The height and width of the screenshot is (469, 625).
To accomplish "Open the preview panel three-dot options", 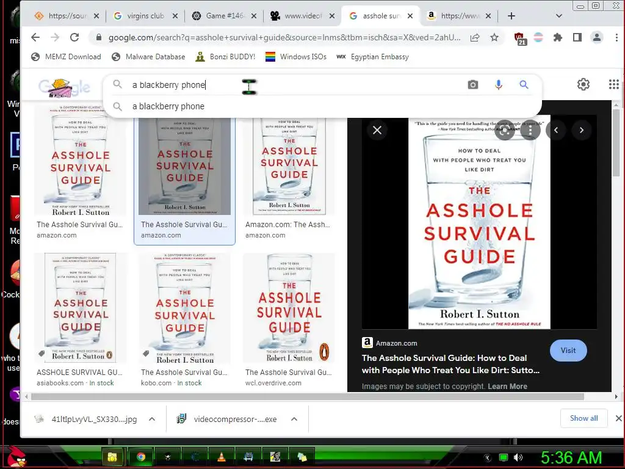I will [530, 130].
